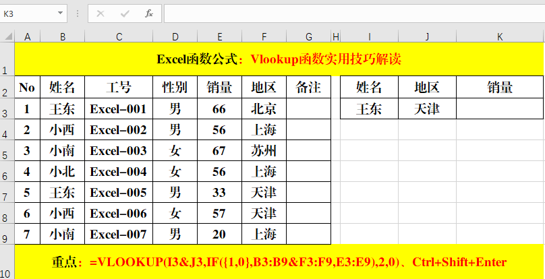Click the '销量' header in column K
The image size is (545, 279).
coord(500,87)
